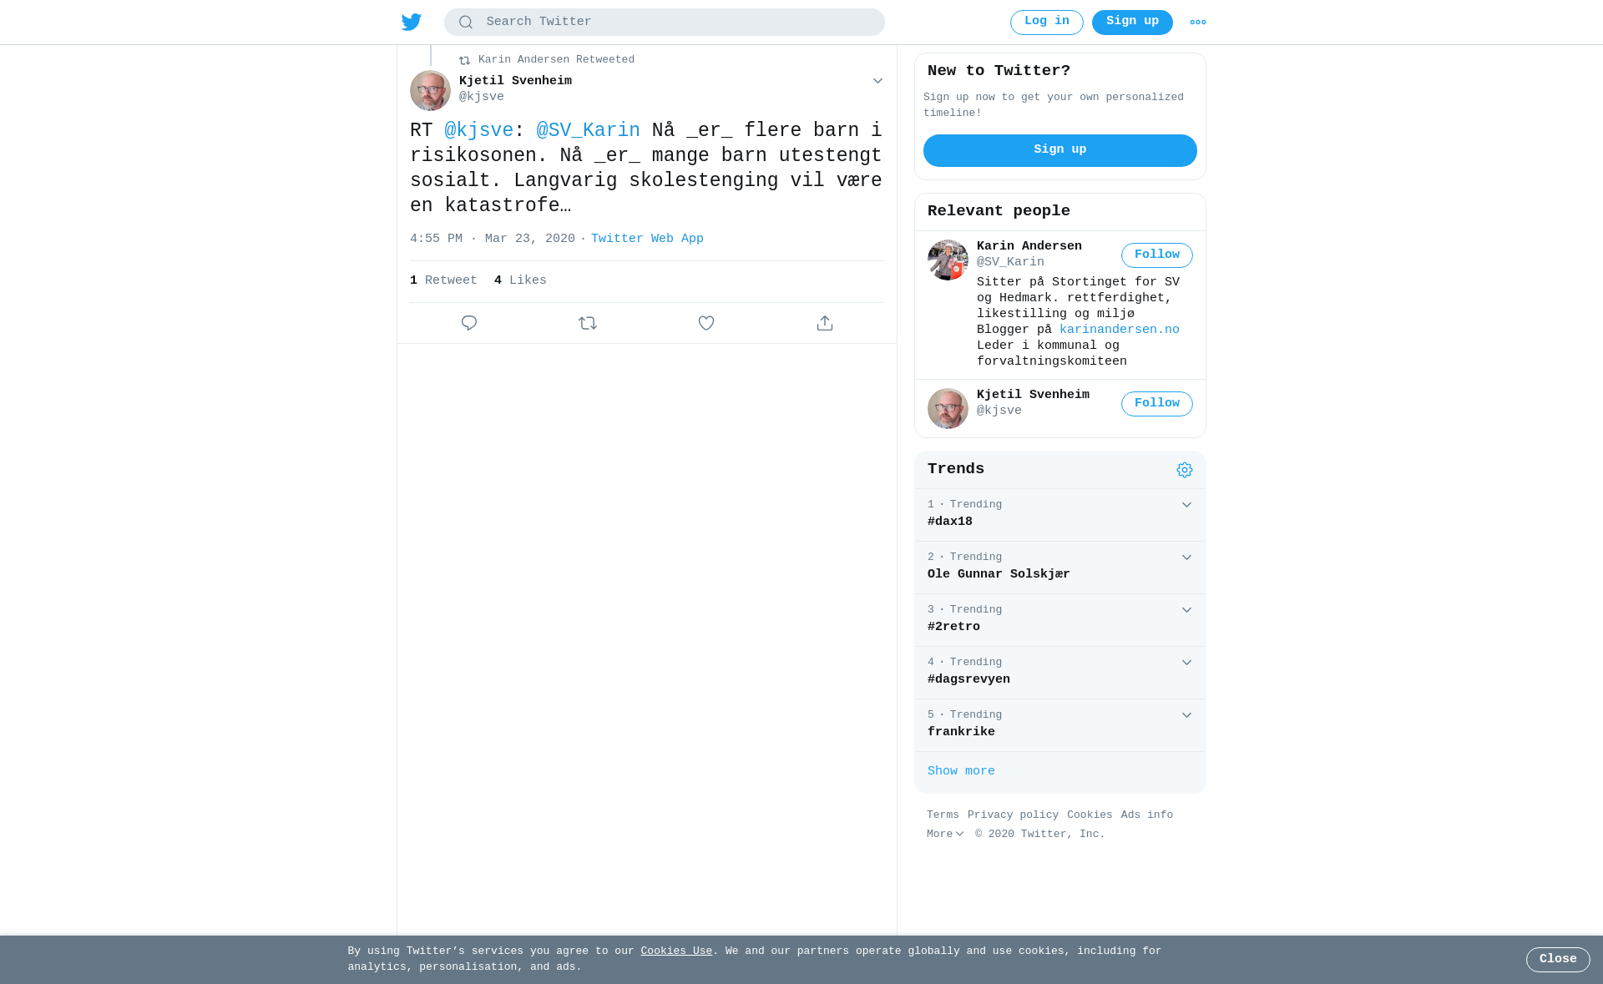Screen dimensions: 1603x984
Task: Share the tweet via the share icon
Action: (825, 323)
